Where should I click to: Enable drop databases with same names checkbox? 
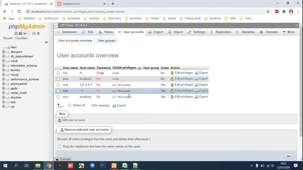(x=60, y=146)
